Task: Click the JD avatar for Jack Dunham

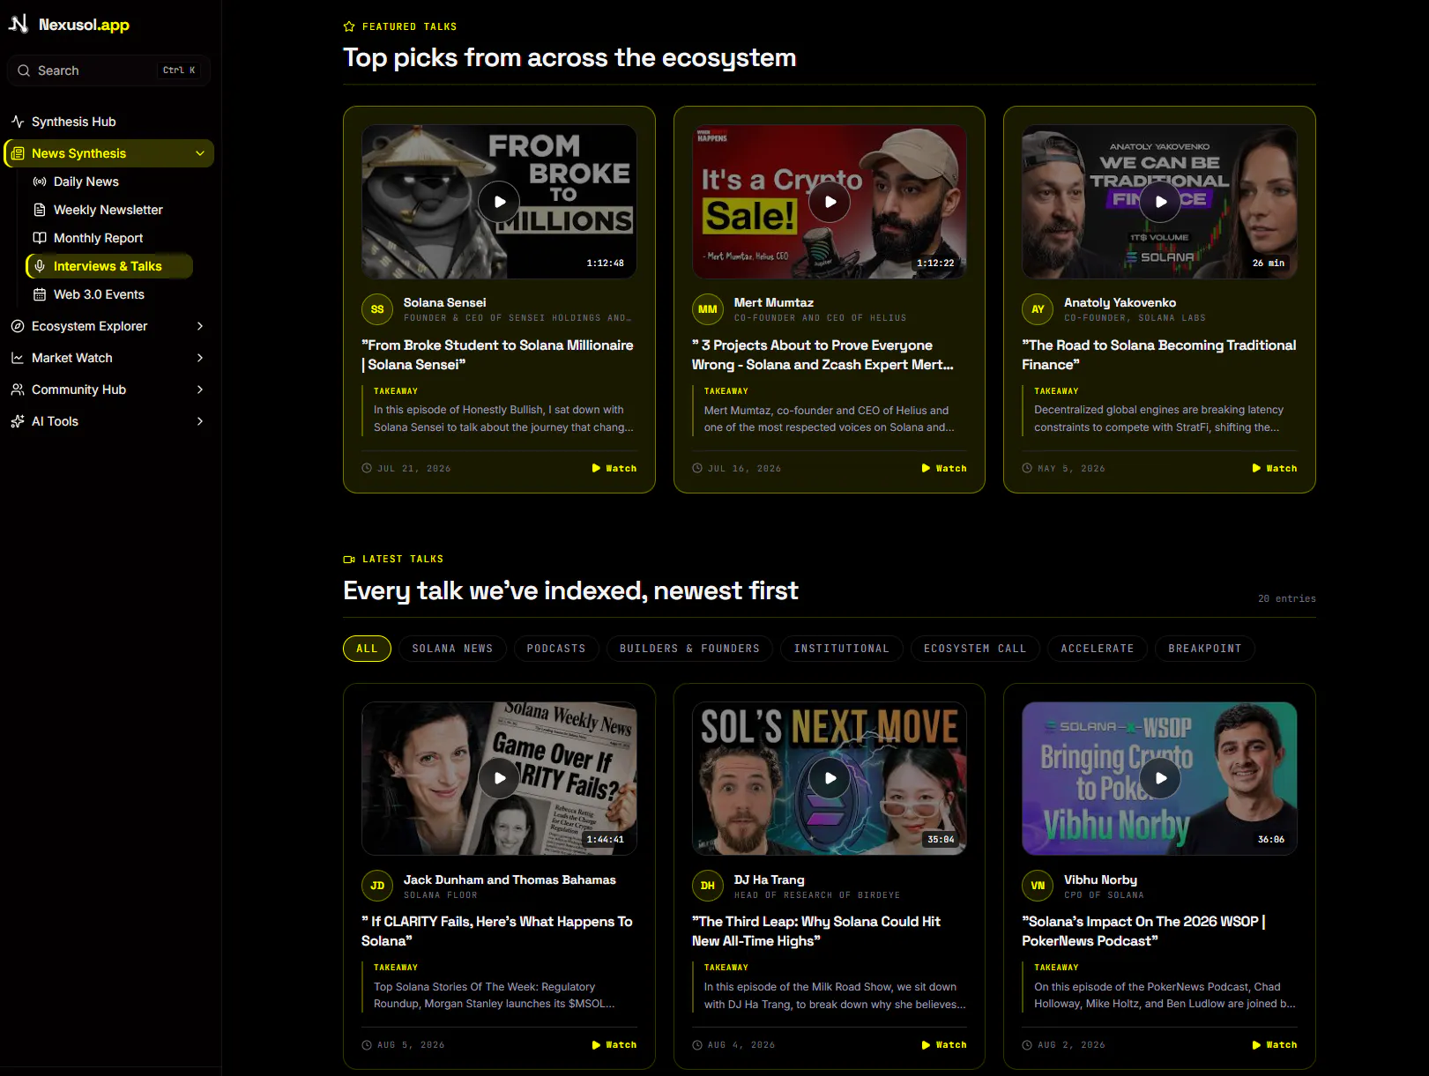Action: 377,886
